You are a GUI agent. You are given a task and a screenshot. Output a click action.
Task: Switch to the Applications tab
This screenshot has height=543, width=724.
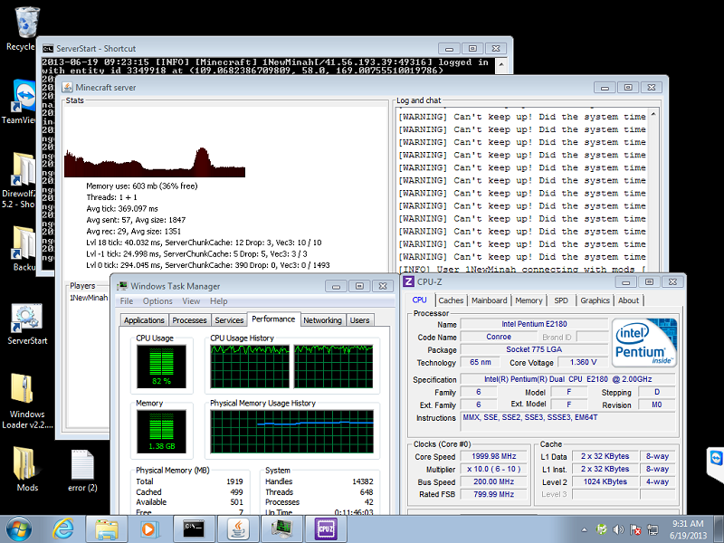[x=144, y=320]
